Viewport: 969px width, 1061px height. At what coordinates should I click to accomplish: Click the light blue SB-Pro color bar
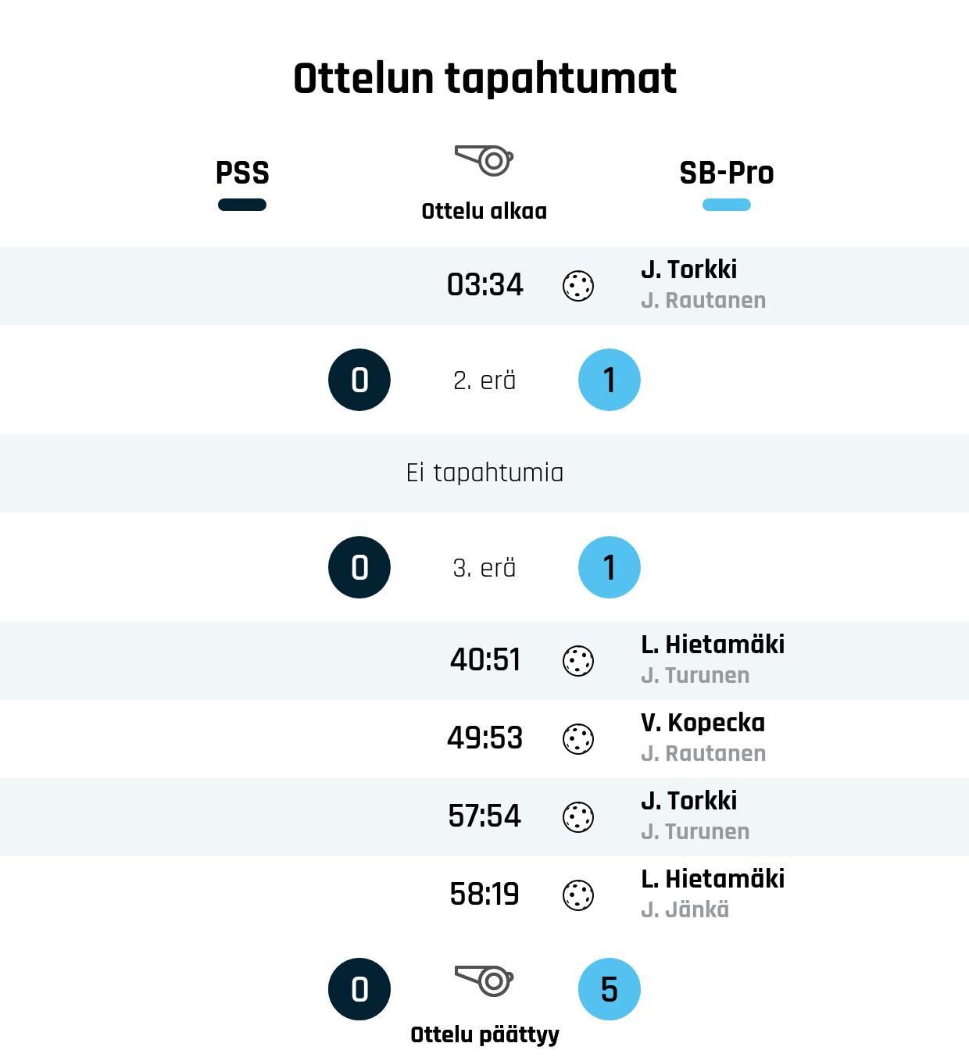[x=727, y=205]
